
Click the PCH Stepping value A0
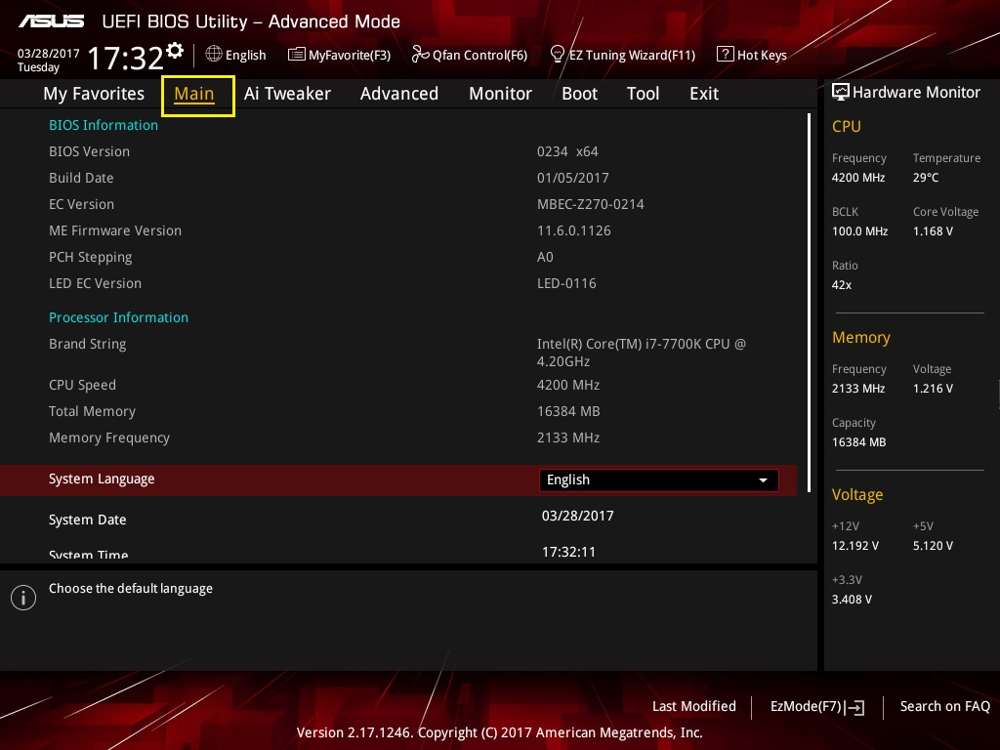point(545,257)
